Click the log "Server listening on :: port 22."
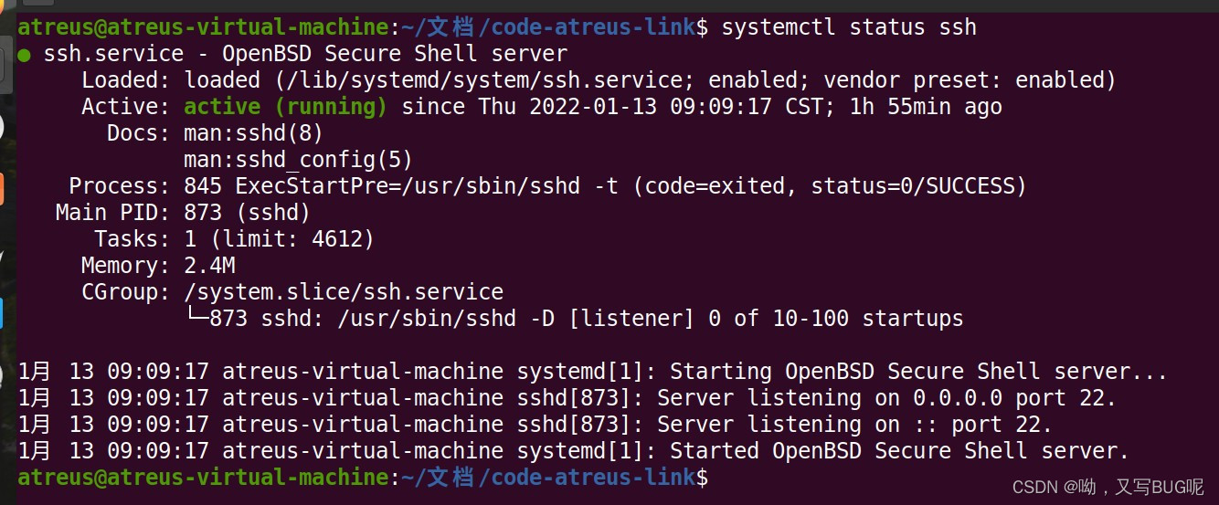The width and height of the screenshot is (1219, 505). (x=854, y=425)
